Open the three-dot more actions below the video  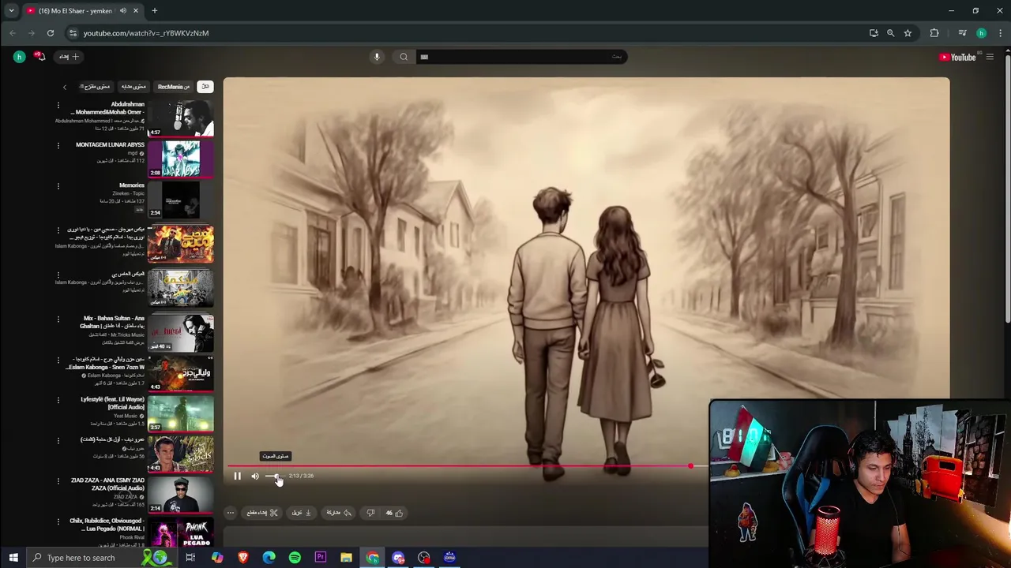tap(231, 513)
